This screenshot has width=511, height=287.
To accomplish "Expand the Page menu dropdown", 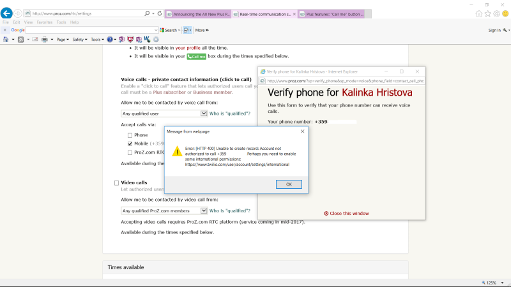I will coord(62,40).
